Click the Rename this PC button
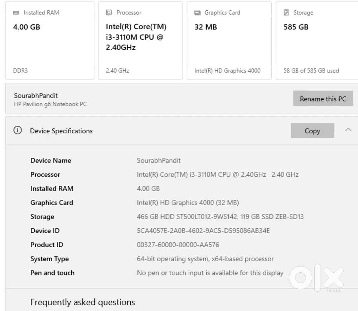The width and height of the screenshot is (358, 311). click(x=323, y=99)
